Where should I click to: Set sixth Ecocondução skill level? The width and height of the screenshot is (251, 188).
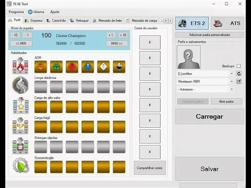point(119,167)
